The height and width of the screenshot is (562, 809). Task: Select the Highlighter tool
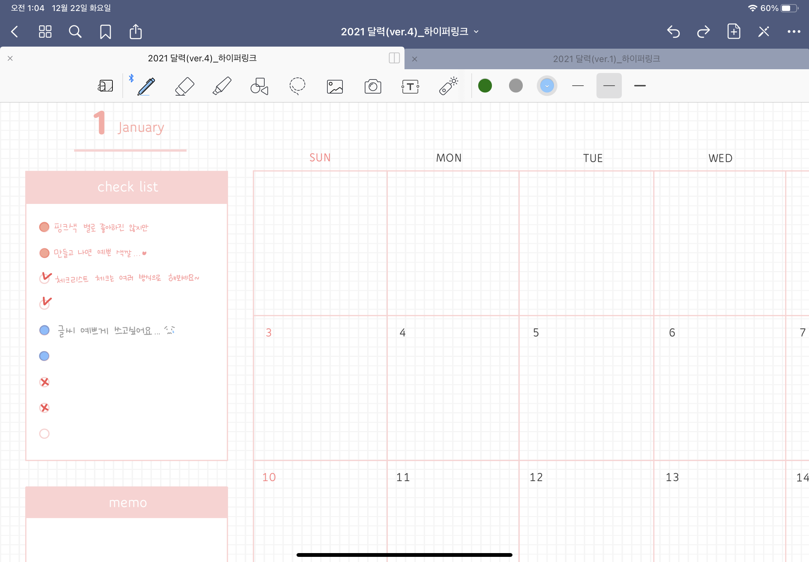click(x=222, y=86)
